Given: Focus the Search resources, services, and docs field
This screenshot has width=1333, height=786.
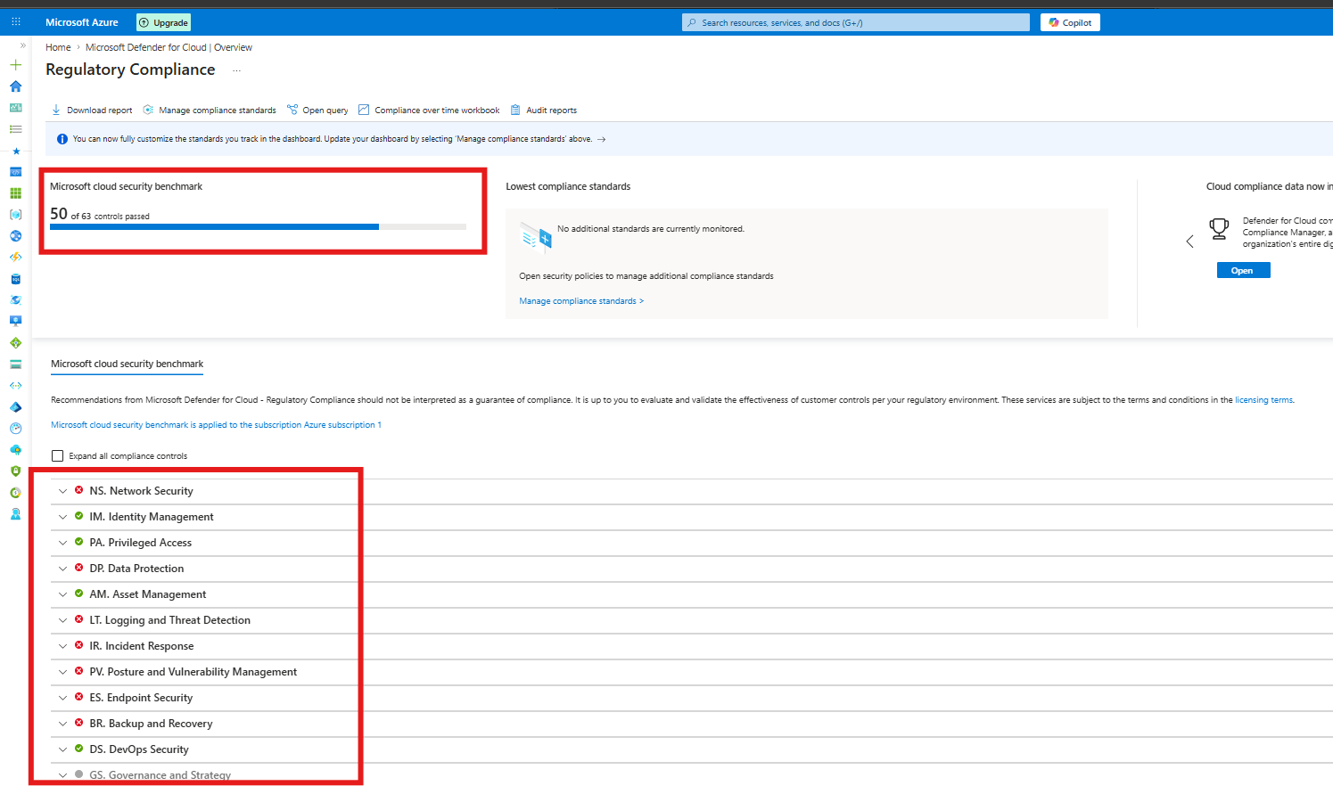Looking at the screenshot, I should tap(856, 22).
